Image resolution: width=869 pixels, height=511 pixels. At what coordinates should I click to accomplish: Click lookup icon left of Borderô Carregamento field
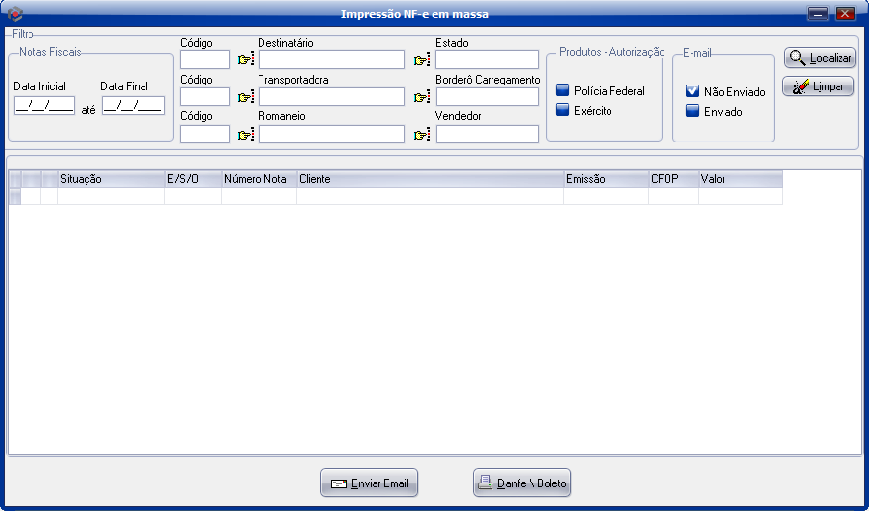click(422, 97)
